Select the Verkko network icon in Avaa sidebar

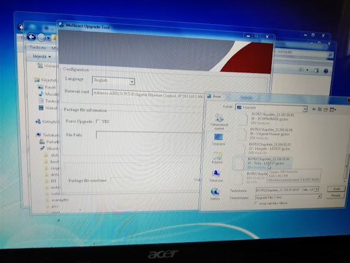point(215,193)
